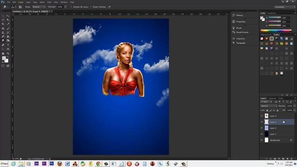This screenshot has height=167, width=297.
Task: Open the tool preset picker arrow
Action: click(x=8, y=7)
